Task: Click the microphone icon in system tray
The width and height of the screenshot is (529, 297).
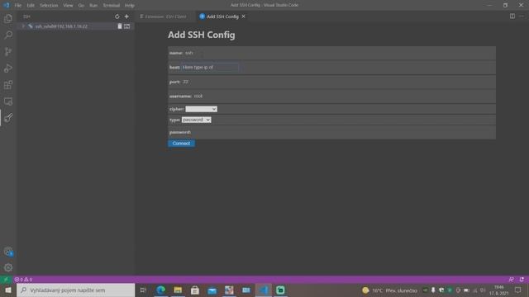Action: pos(433,290)
